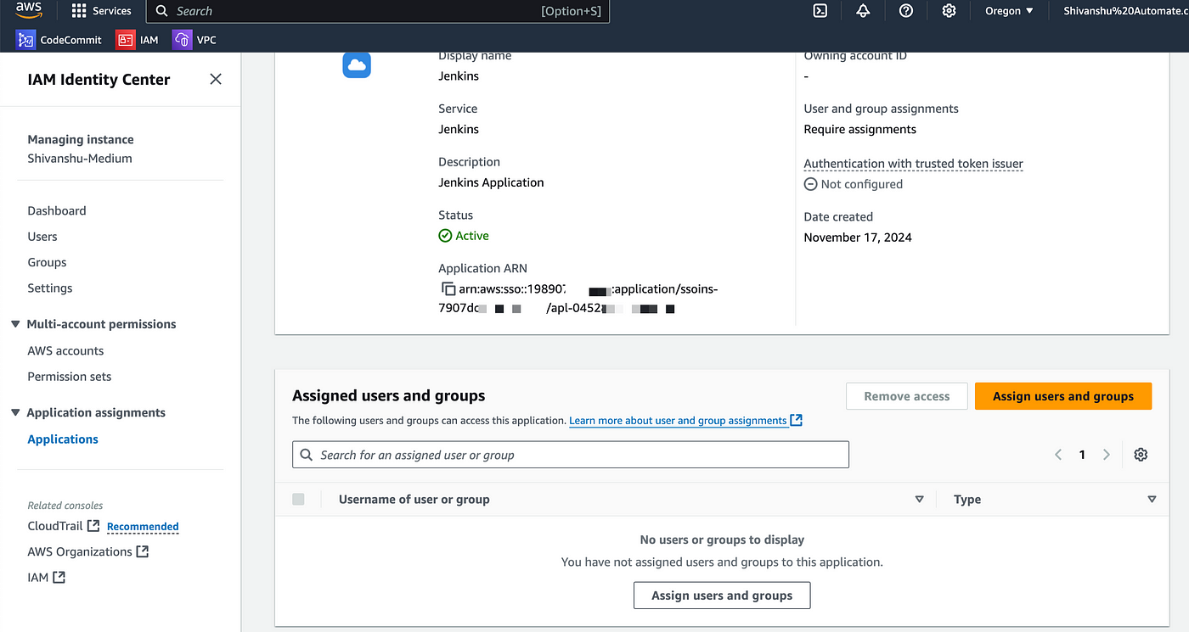Open AWS Organizations related console link
Image resolution: width=1189 pixels, height=632 pixels.
(x=88, y=551)
